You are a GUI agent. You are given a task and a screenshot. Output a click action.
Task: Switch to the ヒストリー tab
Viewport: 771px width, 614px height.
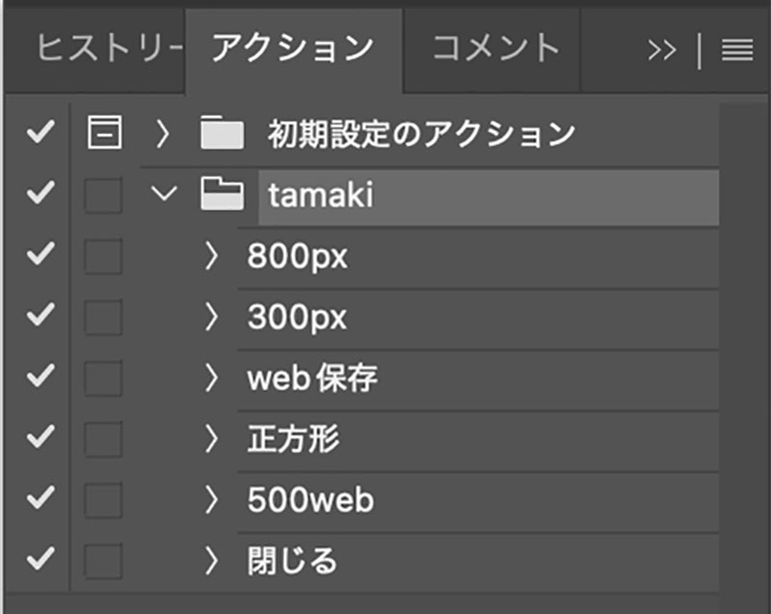[x=106, y=48]
